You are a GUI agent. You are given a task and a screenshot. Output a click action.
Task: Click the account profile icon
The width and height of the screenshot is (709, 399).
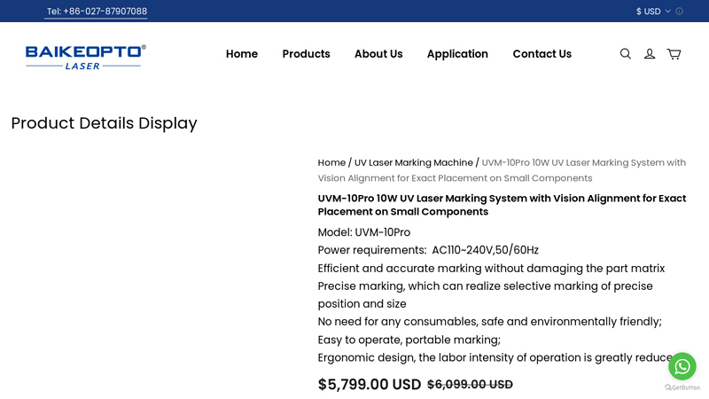[650, 54]
